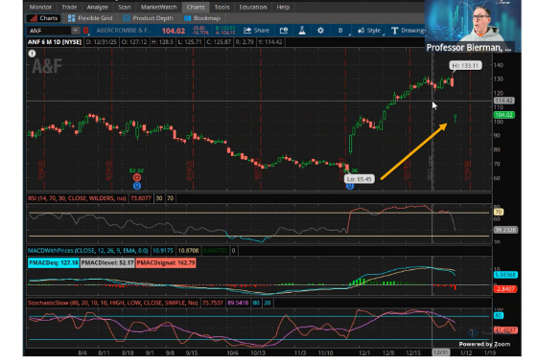Click the ANF symbol input field
Screen dimensions: 538x362
[50, 31]
